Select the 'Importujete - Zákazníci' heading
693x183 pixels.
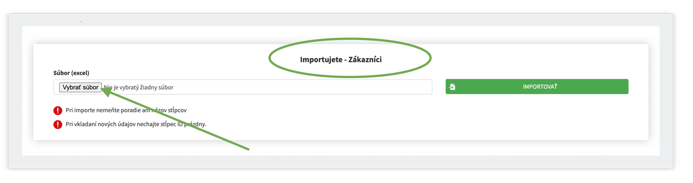click(x=341, y=59)
